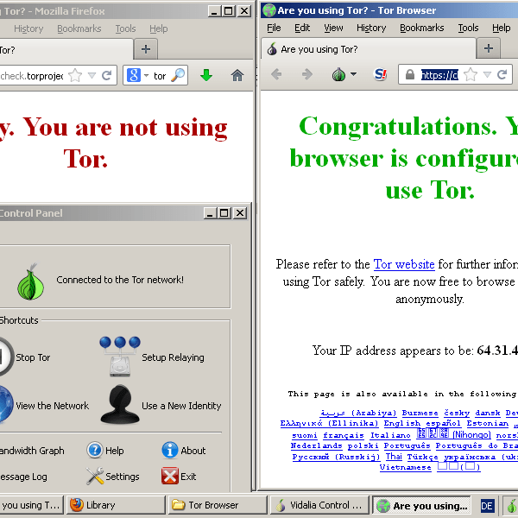Image resolution: width=518 pixels, height=518 pixels.
Task: Open the Bandwidth Graph in Vidalia
Action: click(x=32, y=451)
